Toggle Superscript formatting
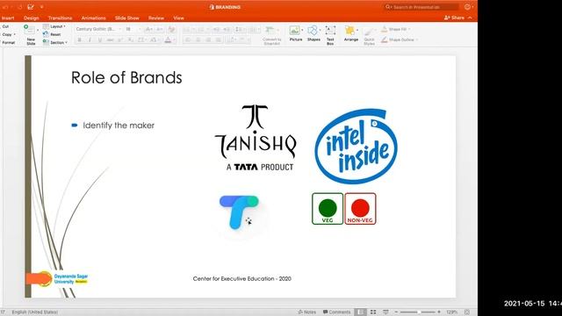Viewport: 562px width, 316px height. click(x=121, y=39)
